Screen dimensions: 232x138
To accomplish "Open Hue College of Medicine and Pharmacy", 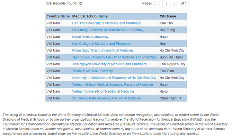I will point(101,44).
